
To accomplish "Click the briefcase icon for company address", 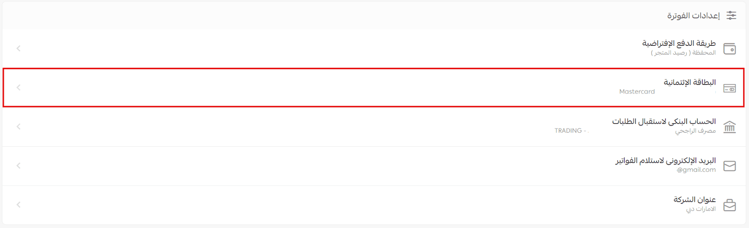I will [x=729, y=205].
